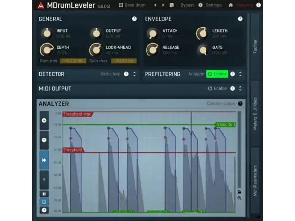Click the meter lock icon
Viewport: 295px width, 221px height.
tap(239, 192)
